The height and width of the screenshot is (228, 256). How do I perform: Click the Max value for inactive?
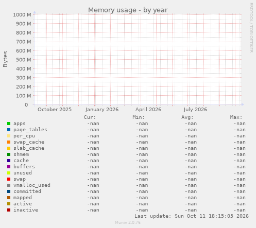pyautogui.click(x=240, y=210)
